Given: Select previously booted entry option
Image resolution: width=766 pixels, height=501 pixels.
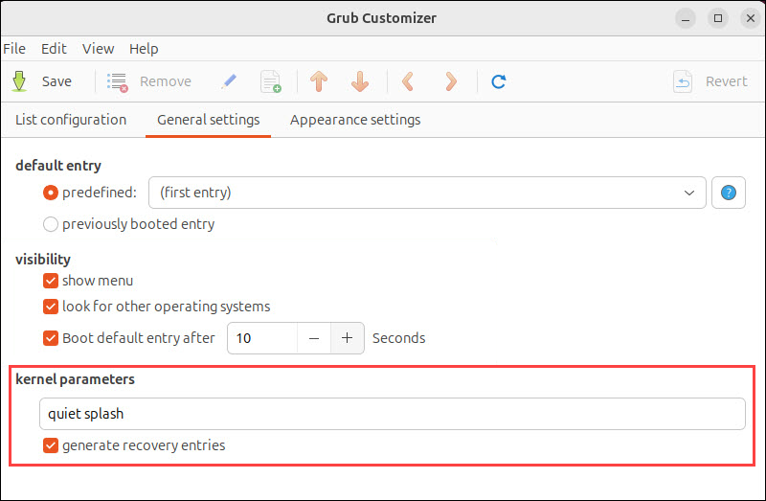Looking at the screenshot, I should tap(51, 224).
